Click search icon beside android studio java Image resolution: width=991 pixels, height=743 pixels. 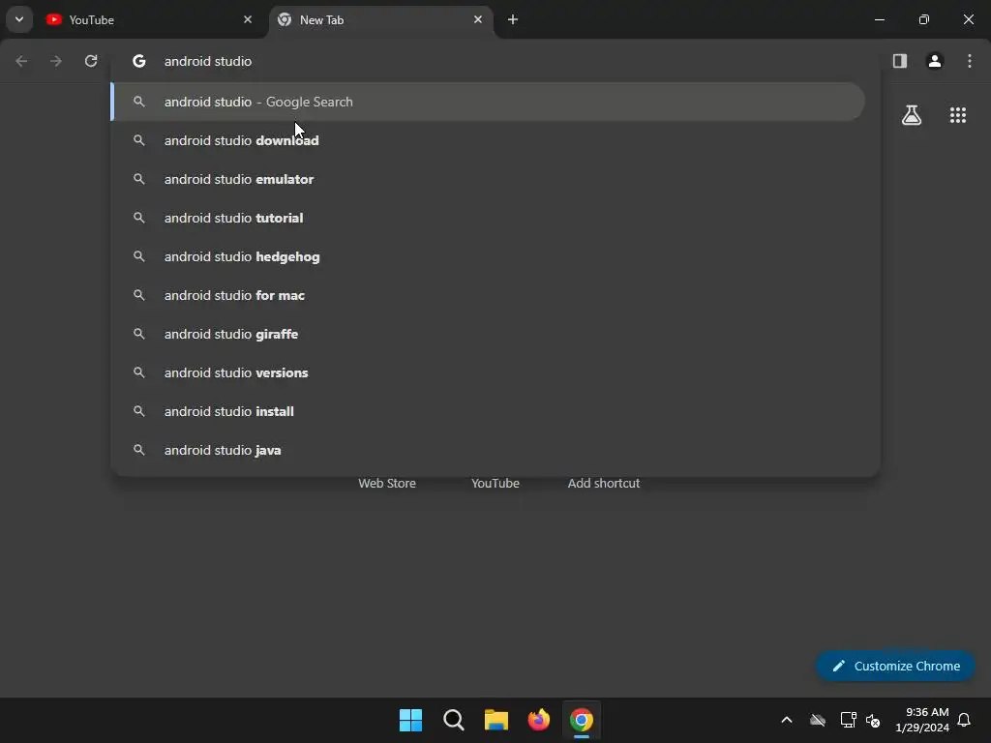point(139,451)
